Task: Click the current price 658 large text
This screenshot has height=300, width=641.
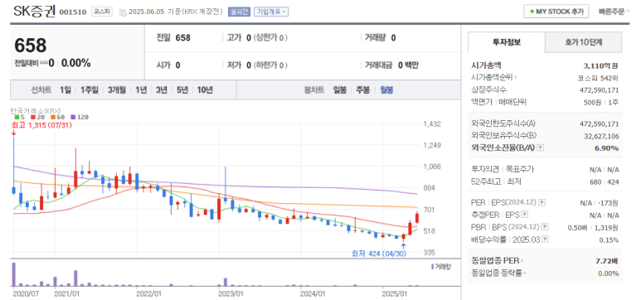Action: click(x=31, y=46)
